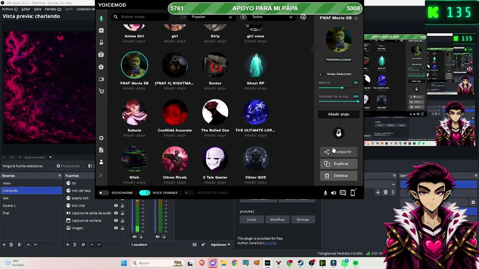Delete the selected scene with trash icon

[11, 245]
